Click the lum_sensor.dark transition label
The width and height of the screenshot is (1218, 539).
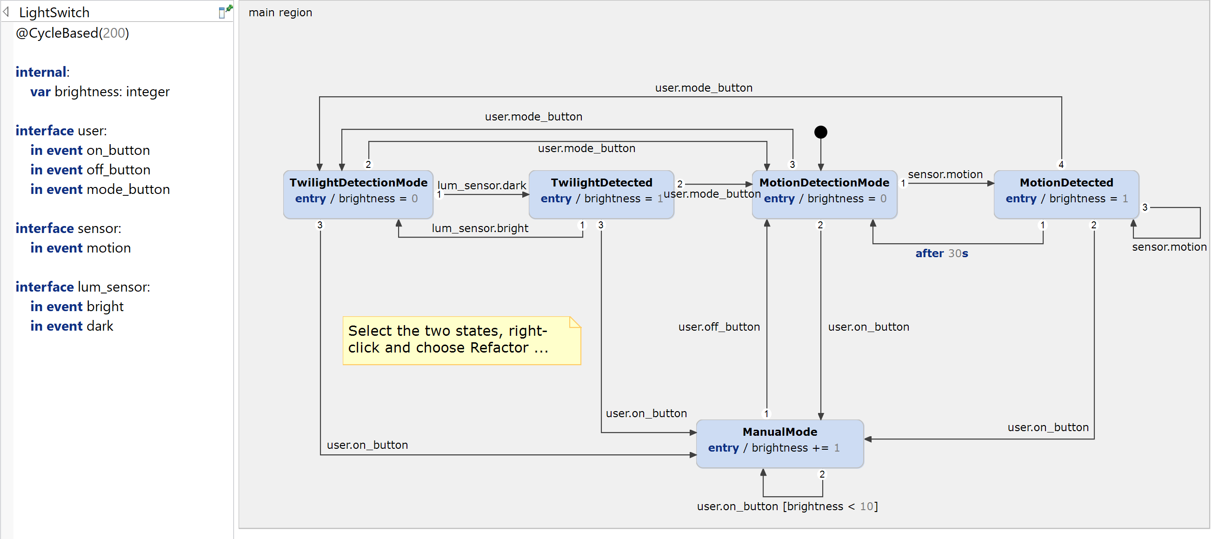point(481,186)
